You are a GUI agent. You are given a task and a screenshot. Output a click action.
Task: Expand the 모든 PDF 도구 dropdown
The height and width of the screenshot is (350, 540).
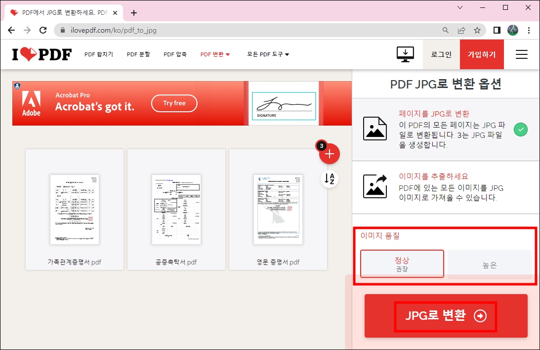click(268, 54)
